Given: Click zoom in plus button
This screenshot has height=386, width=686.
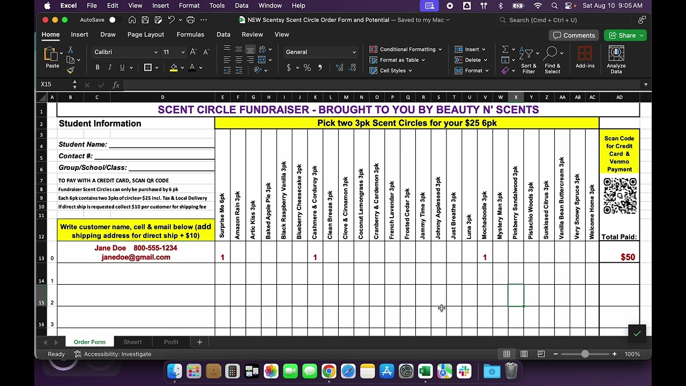Looking at the screenshot, I should click(614, 354).
